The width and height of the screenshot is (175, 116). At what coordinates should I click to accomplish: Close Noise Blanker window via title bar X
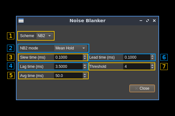point(154,21)
